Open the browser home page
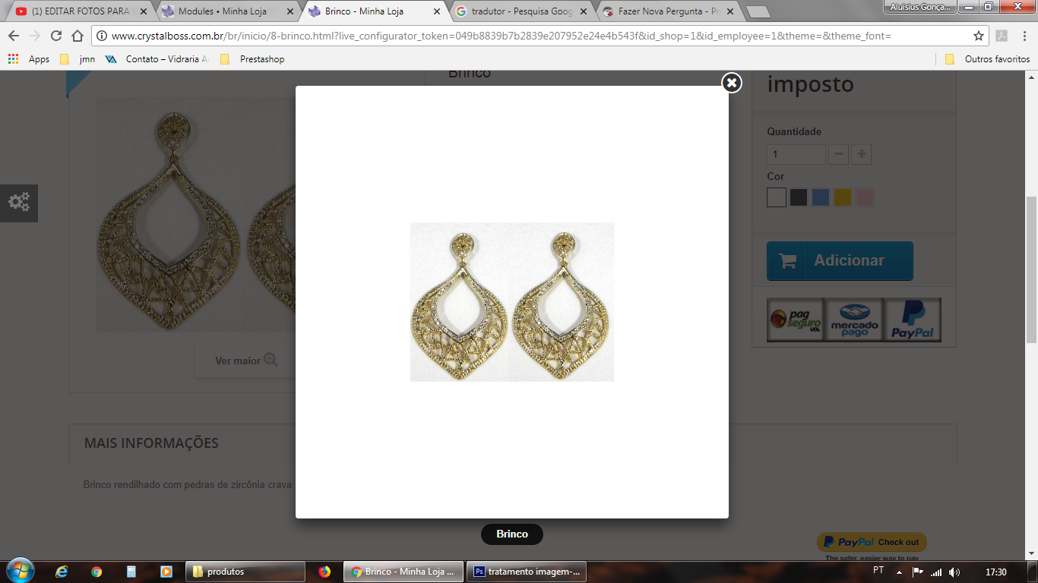This screenshot has width=1038, height=583. click(x=78, y=36)
